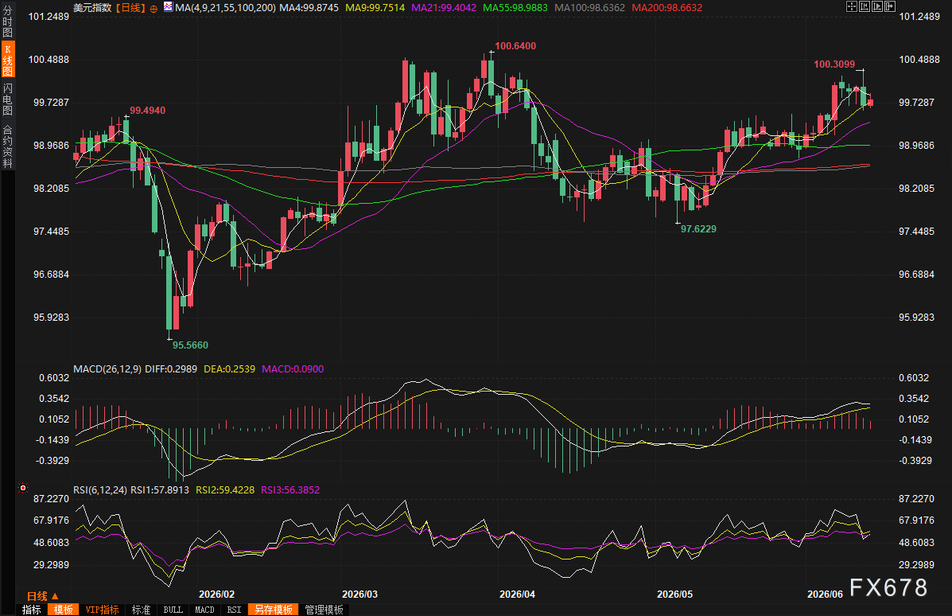Click the crosshair cursor icon at top right
This screenshot has height=616, width=952.
(x=851, y=6)
